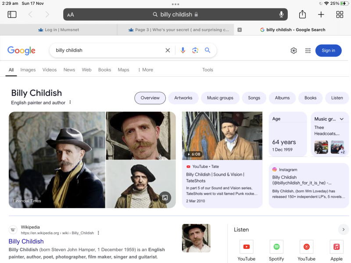
Task: Tap the Safari address bar text
Action: click(176, 14)
